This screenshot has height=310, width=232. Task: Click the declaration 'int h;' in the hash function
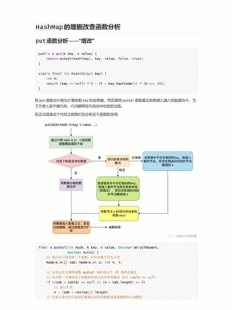52,79
